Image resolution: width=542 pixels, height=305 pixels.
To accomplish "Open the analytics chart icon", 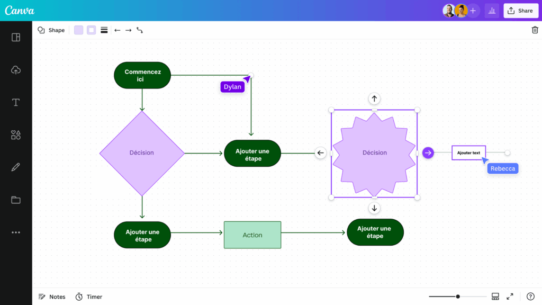I will pos(492,11).
